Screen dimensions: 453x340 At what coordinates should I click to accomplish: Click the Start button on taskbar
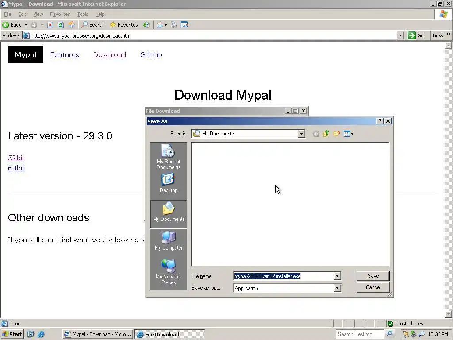[x=12, y=334]
